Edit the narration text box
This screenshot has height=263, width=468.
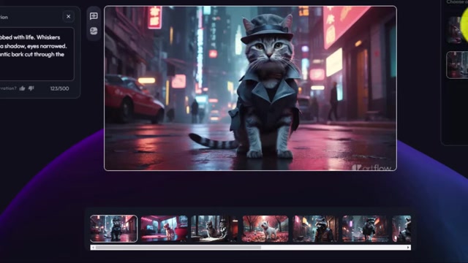35,54
